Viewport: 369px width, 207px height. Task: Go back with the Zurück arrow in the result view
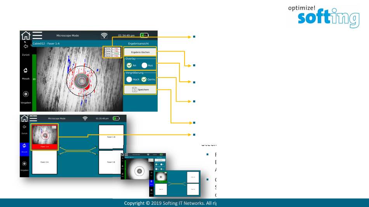point(26,46)
